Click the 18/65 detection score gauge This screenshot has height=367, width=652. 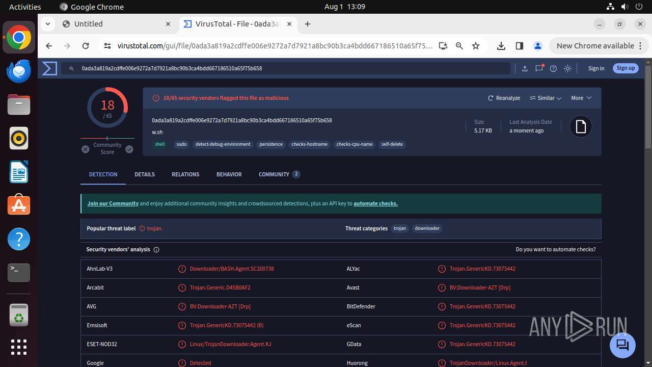coord(107,108)
